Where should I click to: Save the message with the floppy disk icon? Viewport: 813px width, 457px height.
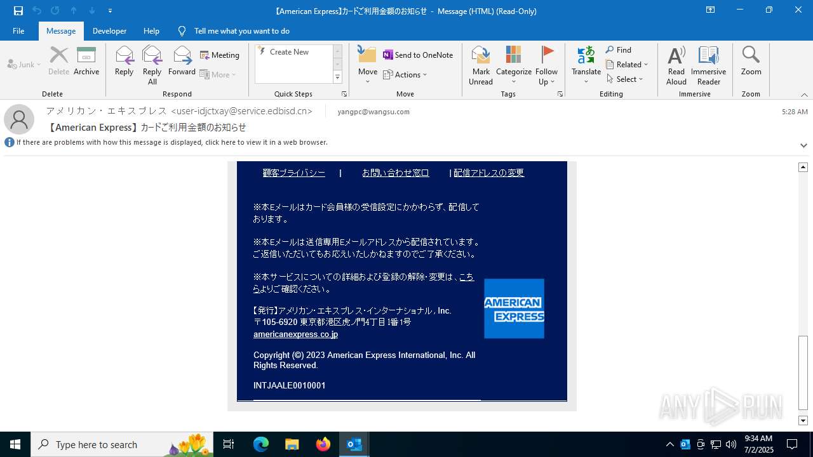(18, 11)
